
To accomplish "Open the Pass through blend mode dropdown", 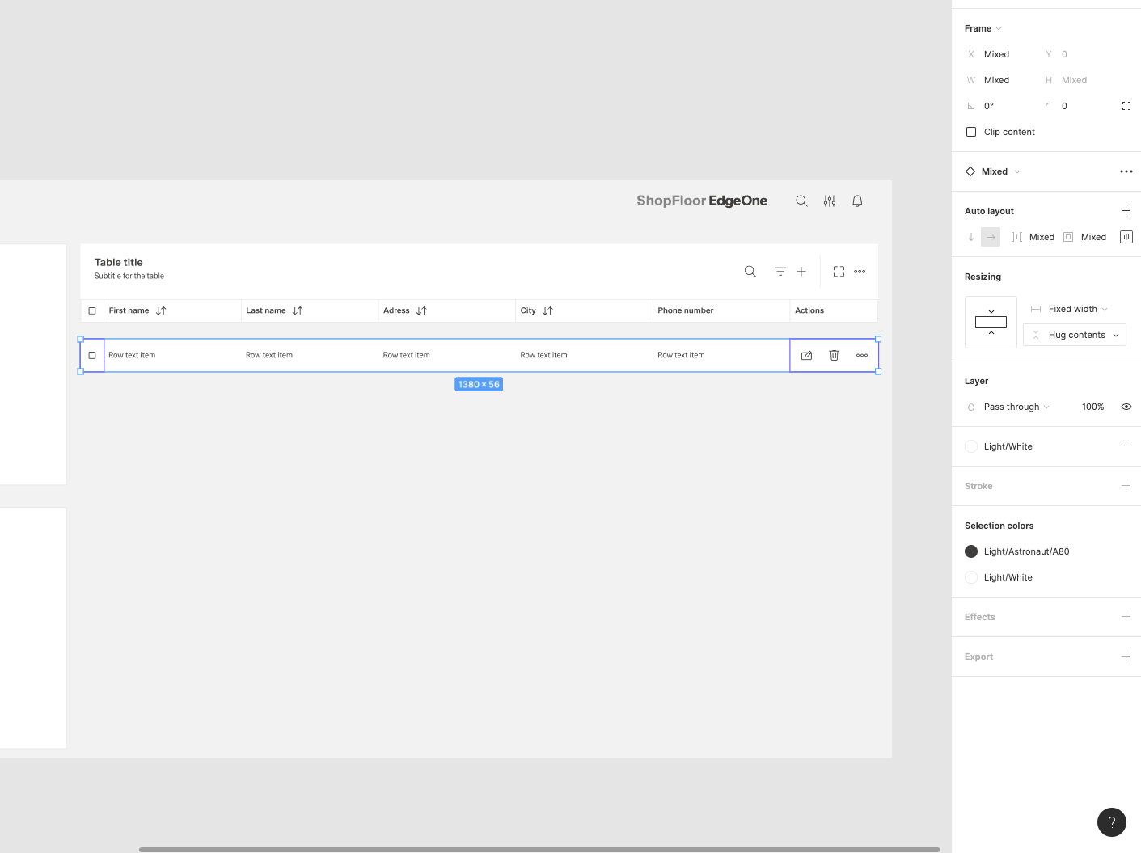I will [x=1016, y=407].
